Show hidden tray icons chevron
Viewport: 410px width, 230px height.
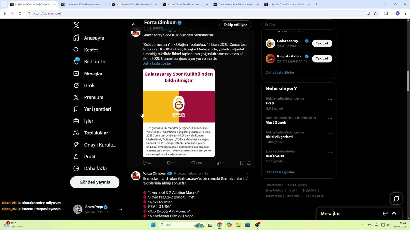(x=363, y=225)
